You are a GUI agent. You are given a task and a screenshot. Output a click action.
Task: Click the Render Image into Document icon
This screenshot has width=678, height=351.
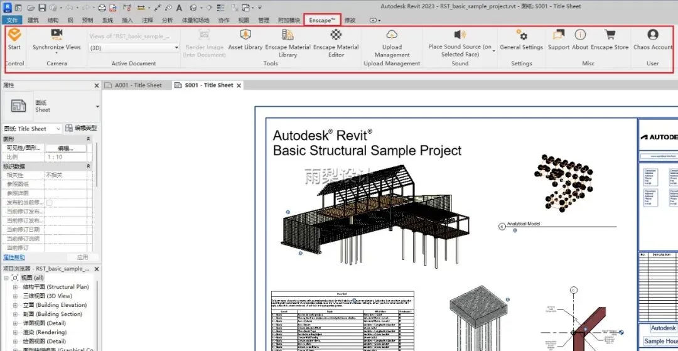pos(205,34)
